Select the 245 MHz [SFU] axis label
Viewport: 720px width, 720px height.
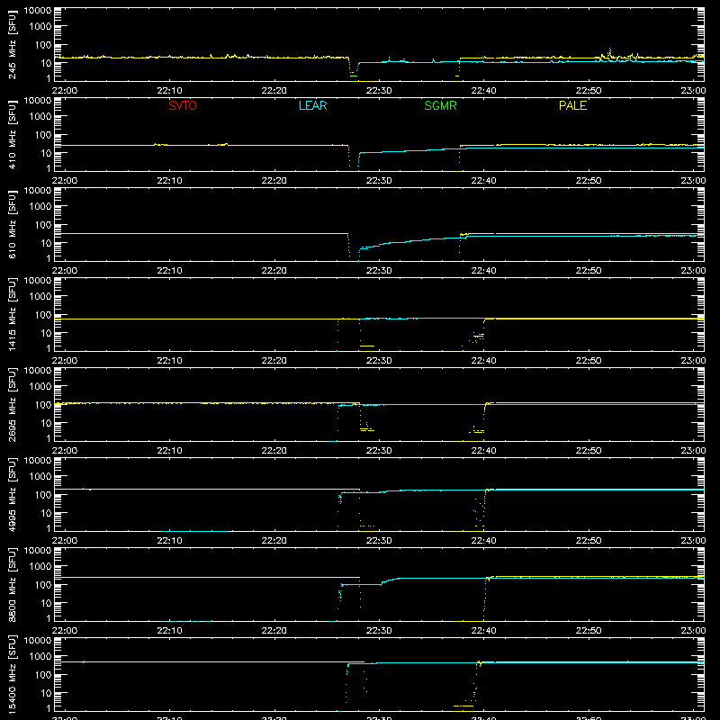tap(13, 45)
